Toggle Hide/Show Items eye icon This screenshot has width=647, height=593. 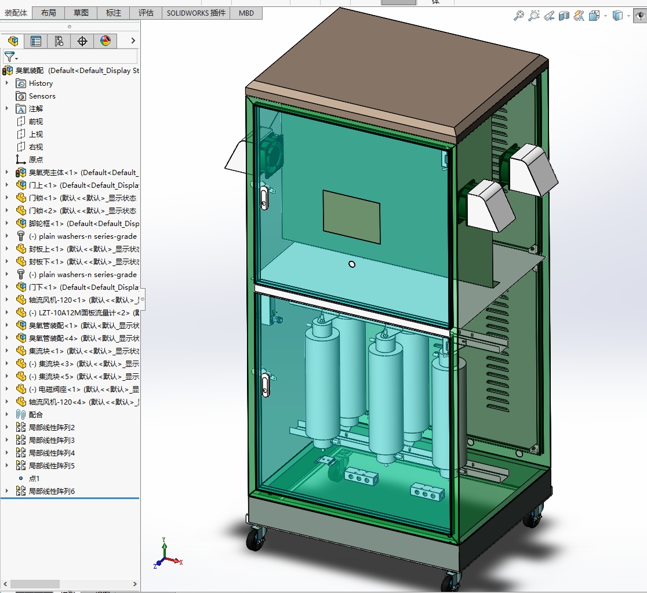(640, 16)
